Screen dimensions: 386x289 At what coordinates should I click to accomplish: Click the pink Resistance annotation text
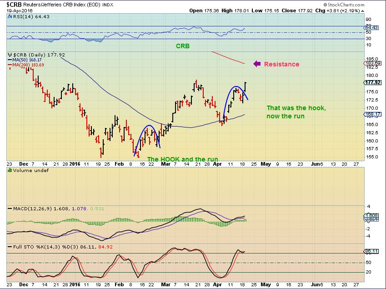[281, 64]
